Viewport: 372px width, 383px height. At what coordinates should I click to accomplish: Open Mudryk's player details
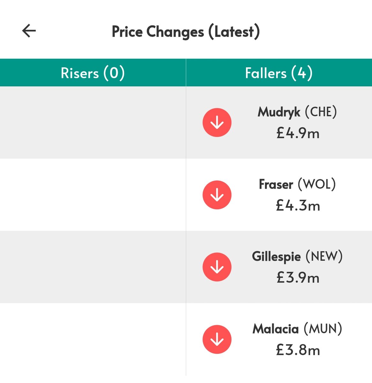[x=279, y=112]
